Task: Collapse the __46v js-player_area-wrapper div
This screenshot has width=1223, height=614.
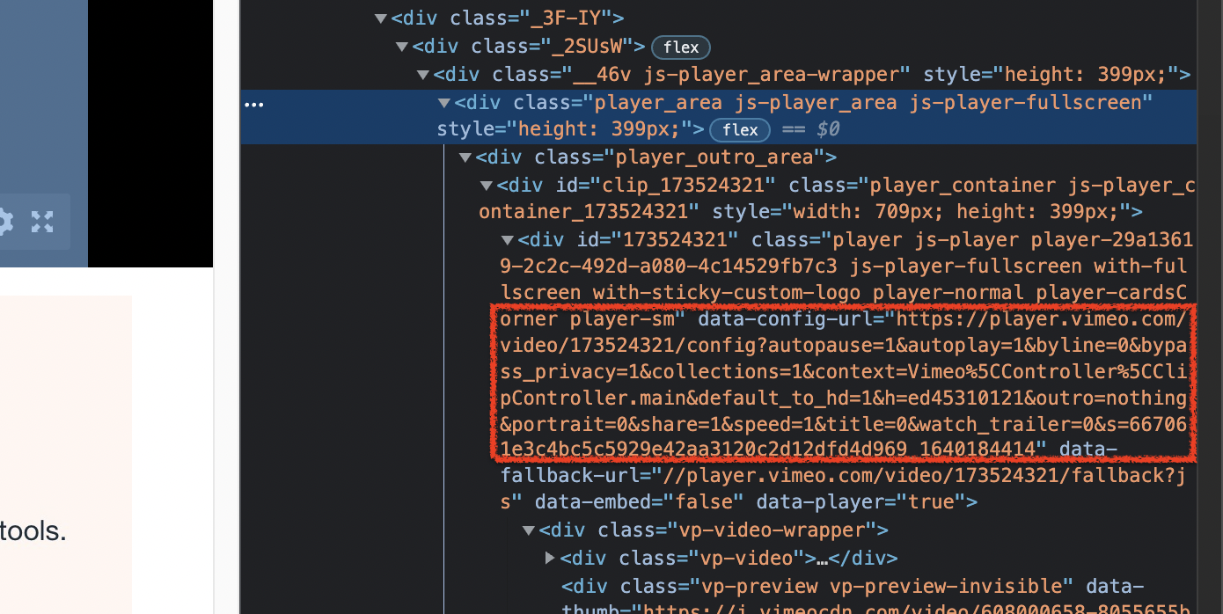Action: click(422, 75)
